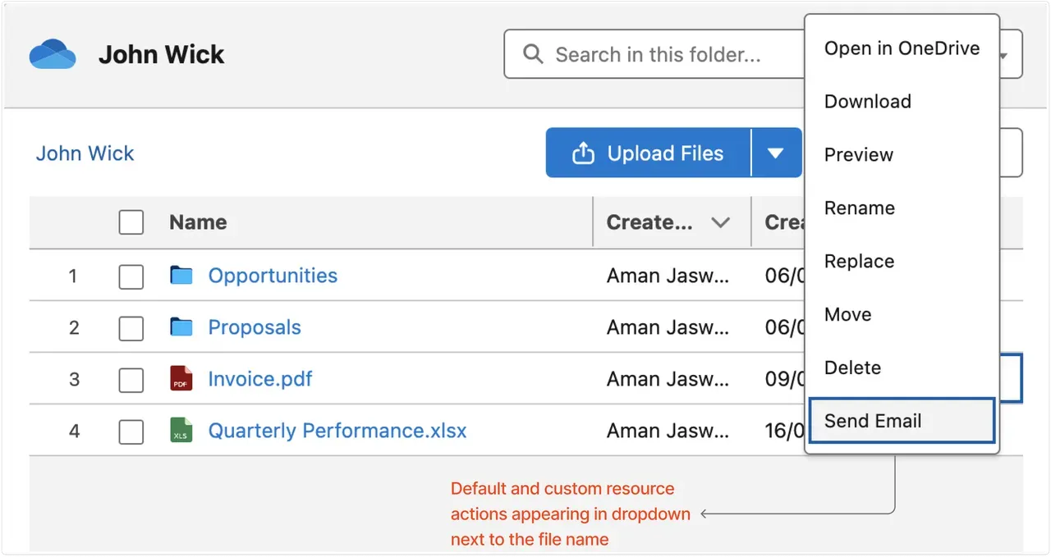Check the box for Opportunities row
1051x557 pixels.
click(x=131, y=276)
